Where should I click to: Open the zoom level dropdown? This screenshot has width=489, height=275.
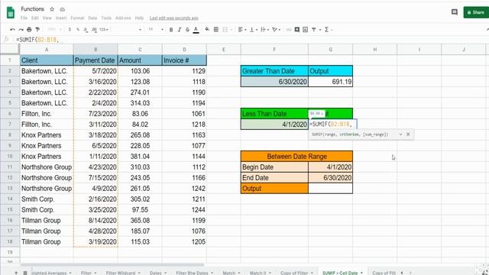pos(54,30)
